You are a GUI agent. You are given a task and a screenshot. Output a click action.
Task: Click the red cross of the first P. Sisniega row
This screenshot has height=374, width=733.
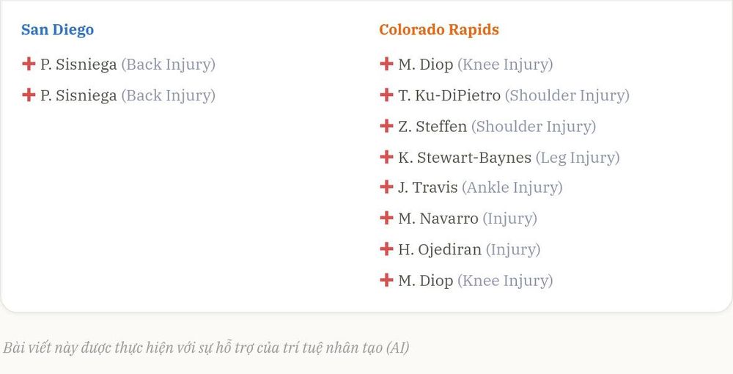(29, 64)
